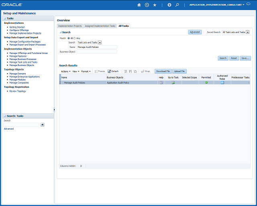
Task: Select the Any match radio button
Action: pos(74,38)
